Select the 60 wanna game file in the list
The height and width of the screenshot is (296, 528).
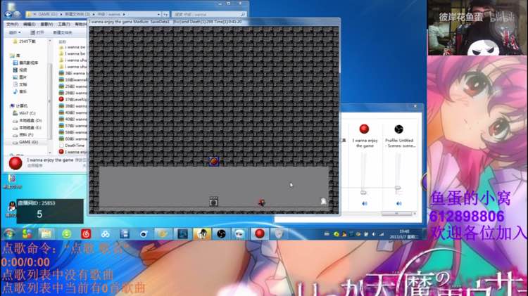coord(73,139)
